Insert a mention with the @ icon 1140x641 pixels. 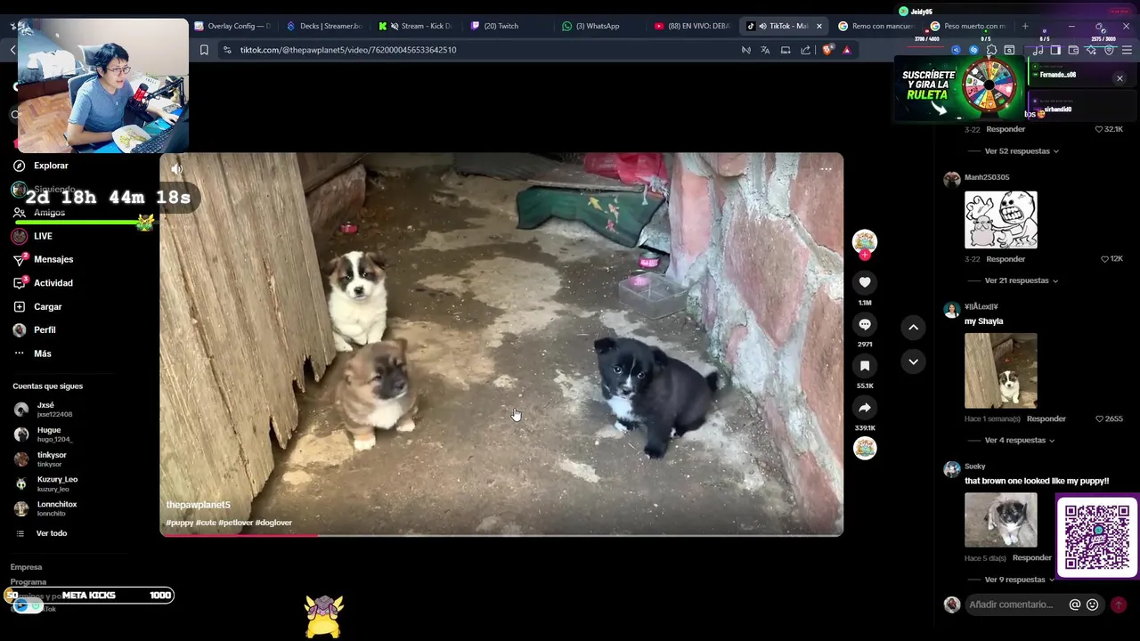click(1075, 604)
